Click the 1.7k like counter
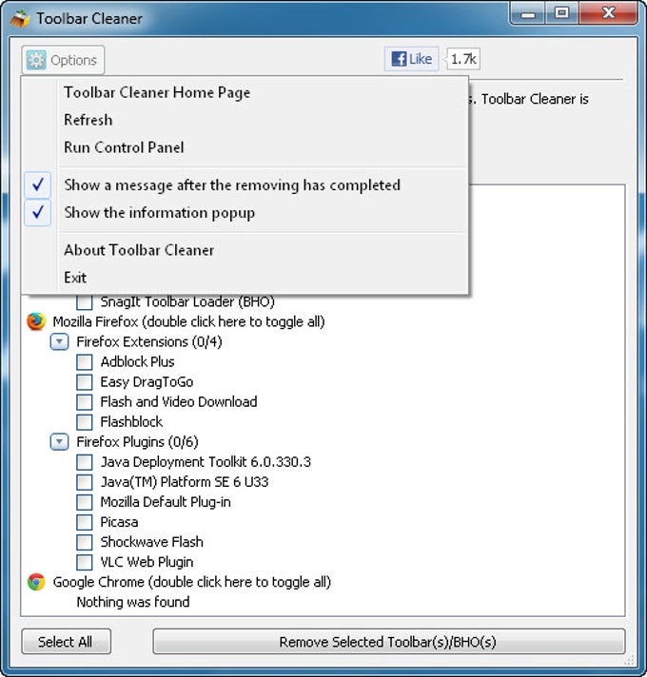This screenshot has width=647, height=677. point(463,59)
